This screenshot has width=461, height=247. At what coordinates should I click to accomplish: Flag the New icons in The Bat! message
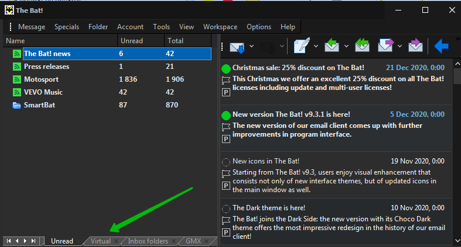[x=226, y=174]
